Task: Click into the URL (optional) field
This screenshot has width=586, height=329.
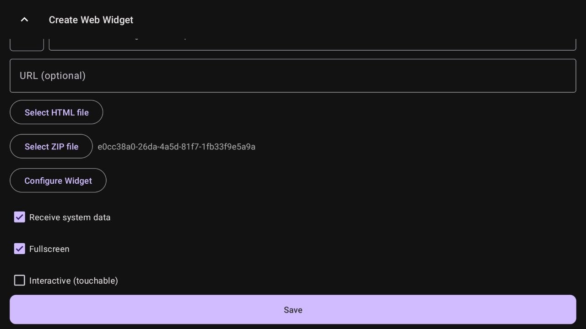Action: pyautogui.click(x=293, y=76)
